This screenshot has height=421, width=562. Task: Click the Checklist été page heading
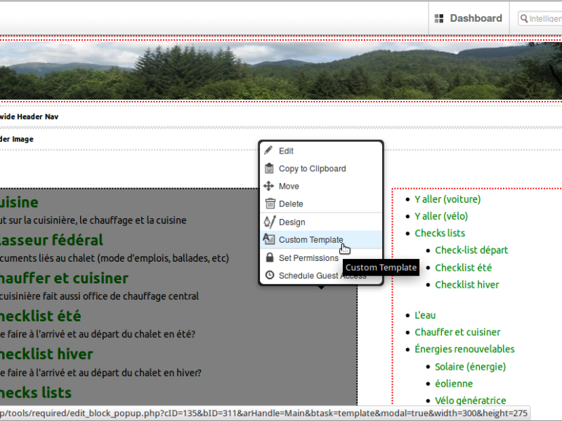coord(41,316)
